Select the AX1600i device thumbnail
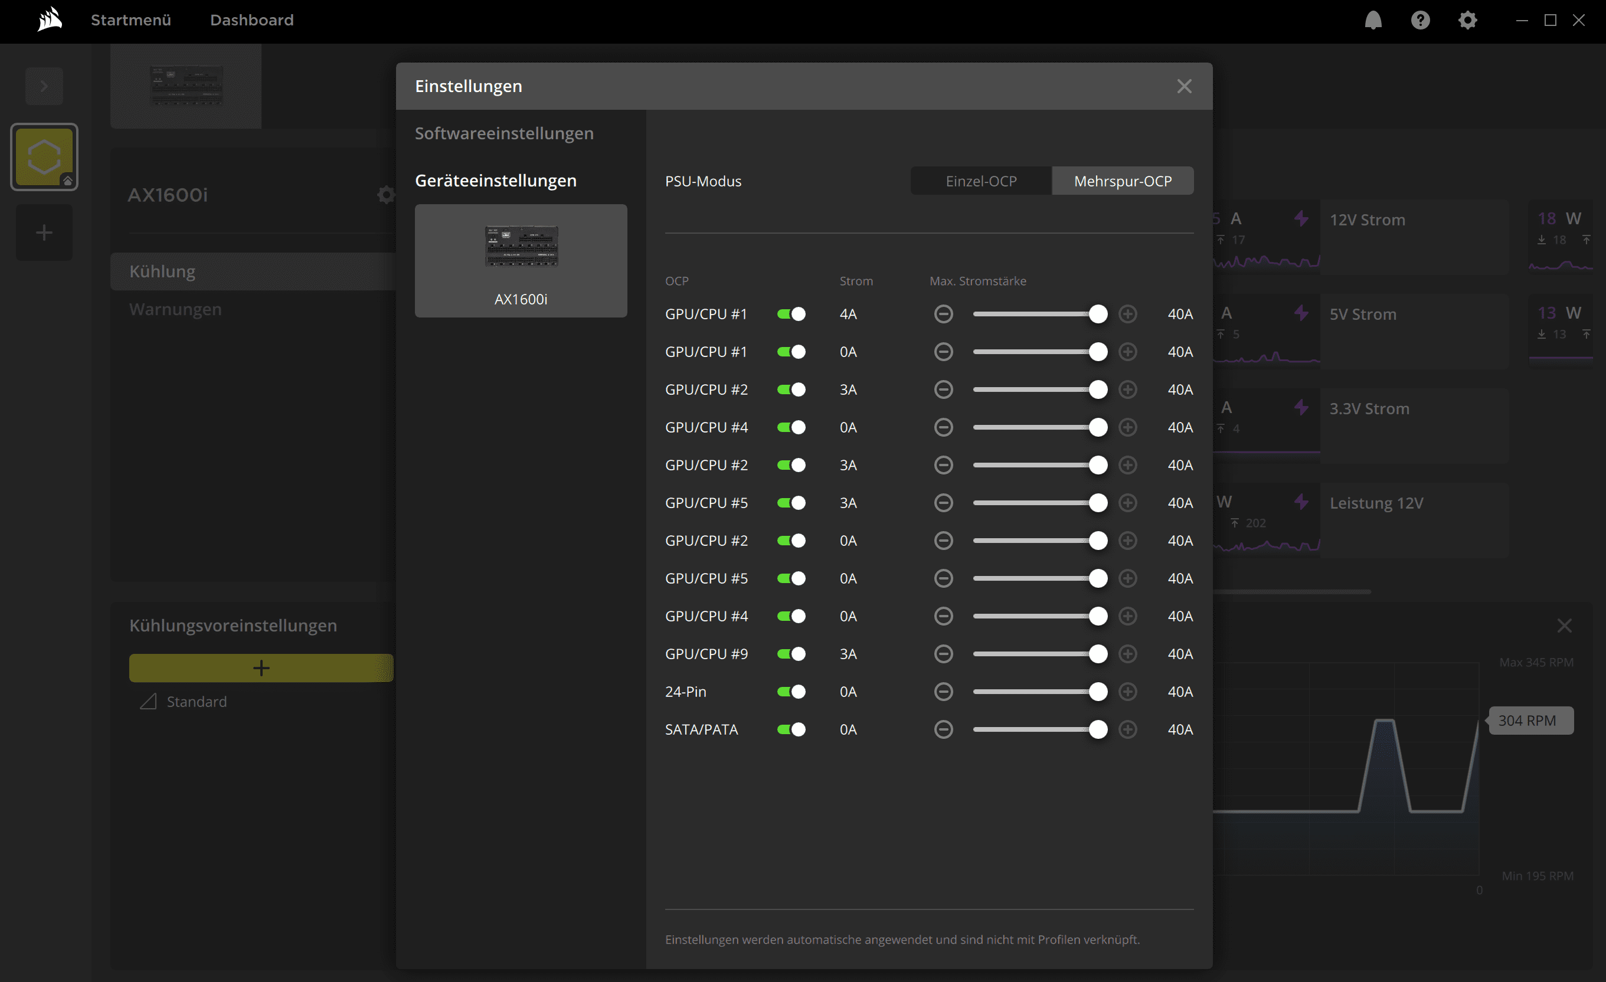 pos(521,261)
